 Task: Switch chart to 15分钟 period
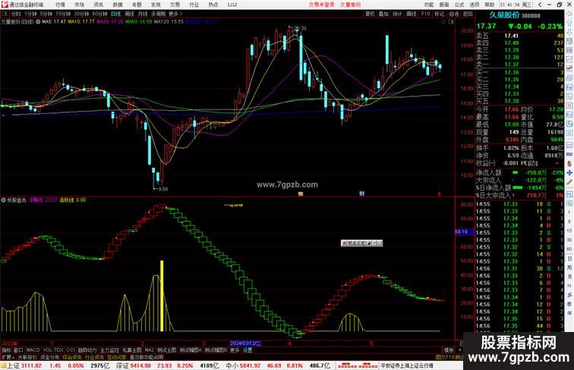[x=63, y=14]
